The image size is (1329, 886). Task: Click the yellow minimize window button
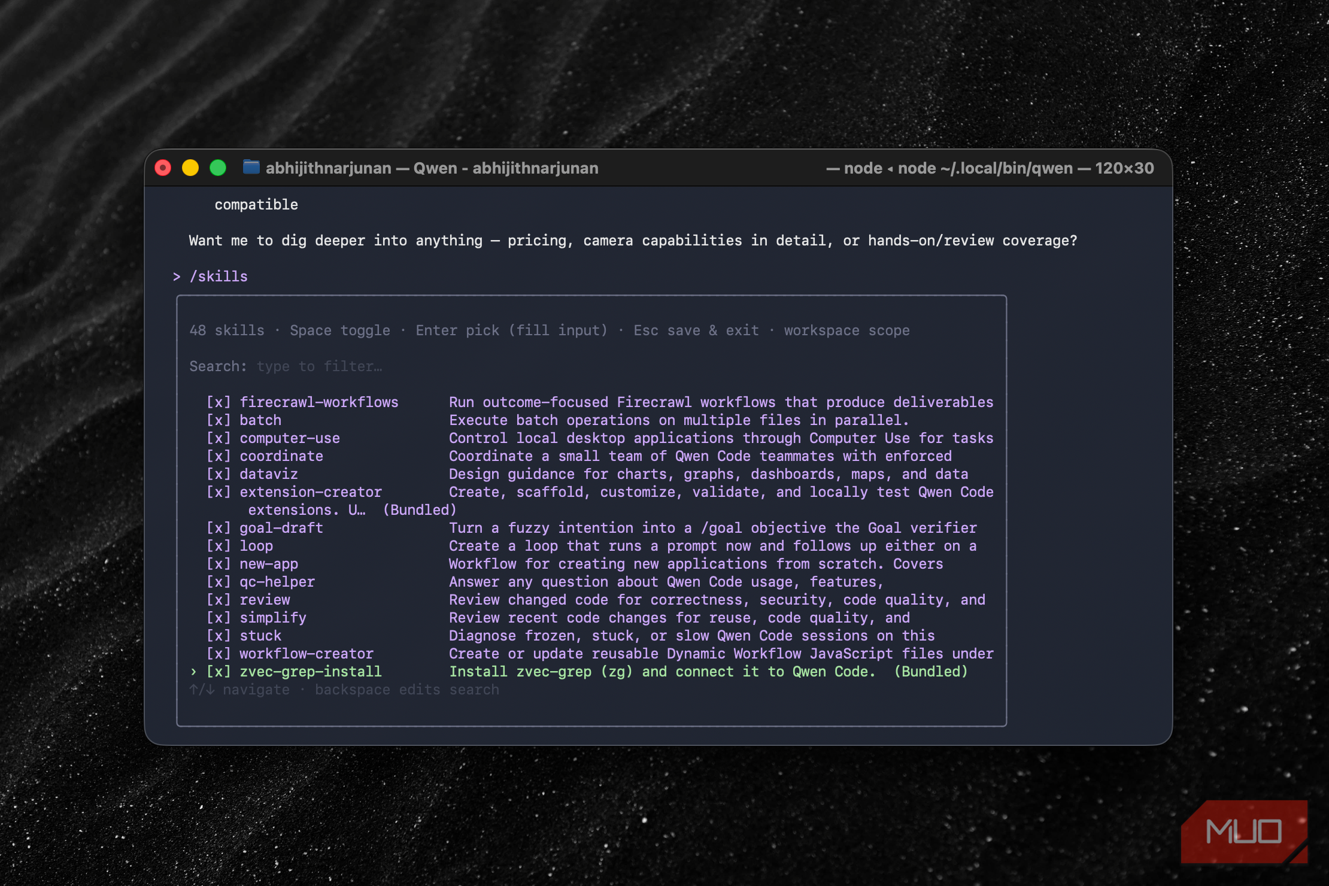(x=190, y=168)
